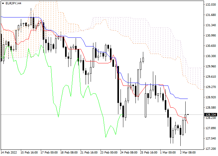Click the 132.030 price scale label
Viewport: 218px width, 156px height.
(211, 5)
